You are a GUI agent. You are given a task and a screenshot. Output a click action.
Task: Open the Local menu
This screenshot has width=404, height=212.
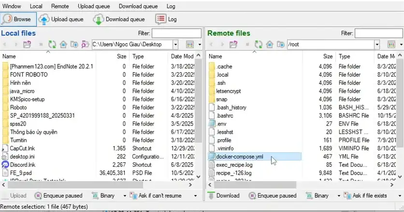36,6
